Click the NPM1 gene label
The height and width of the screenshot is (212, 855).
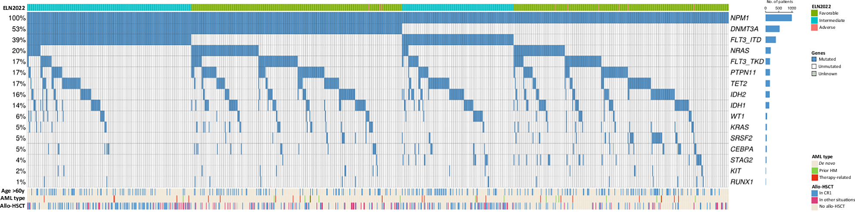(740, 18)
